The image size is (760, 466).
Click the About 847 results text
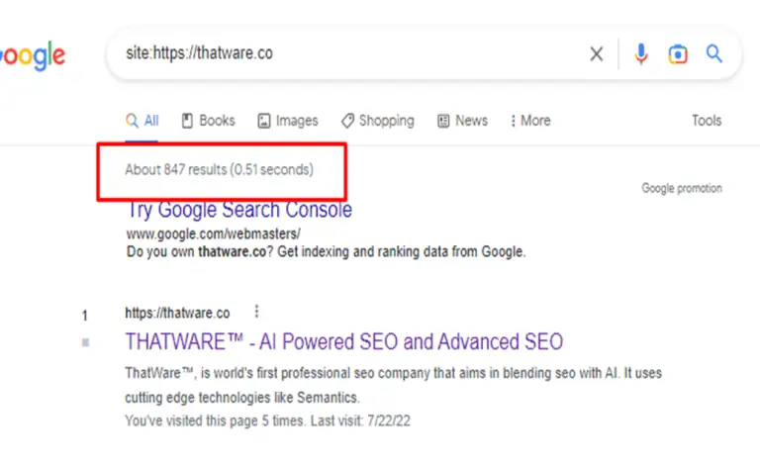tap(219, 169)
